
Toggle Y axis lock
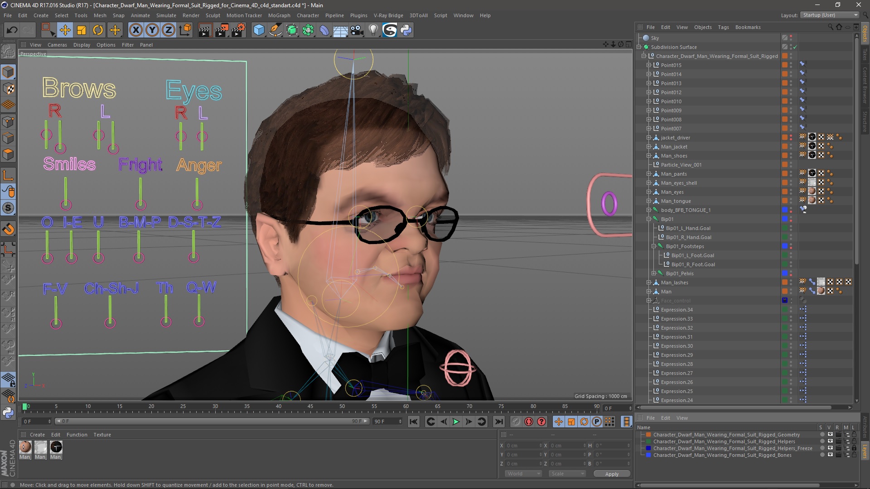point(152,30)
